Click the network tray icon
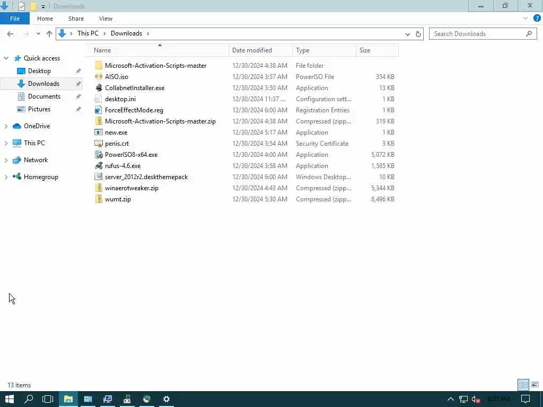 463,400
